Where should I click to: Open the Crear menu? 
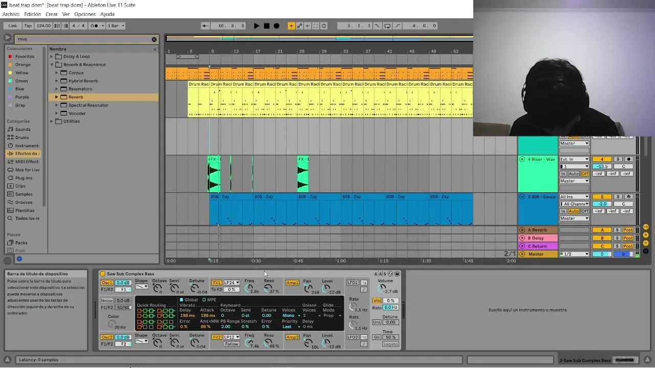[x=52, y=14]
